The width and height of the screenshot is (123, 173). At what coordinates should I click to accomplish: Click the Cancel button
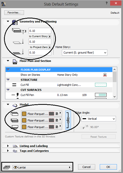pos(87,167)
